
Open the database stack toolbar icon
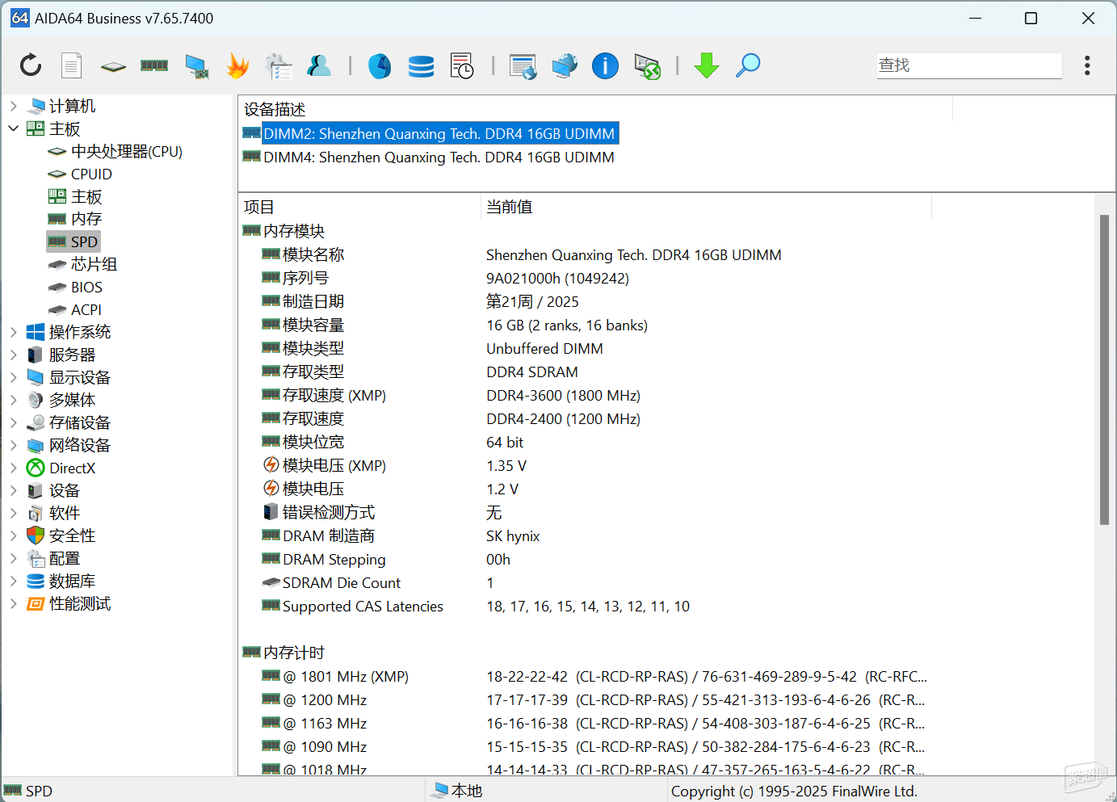click(421, 65)
